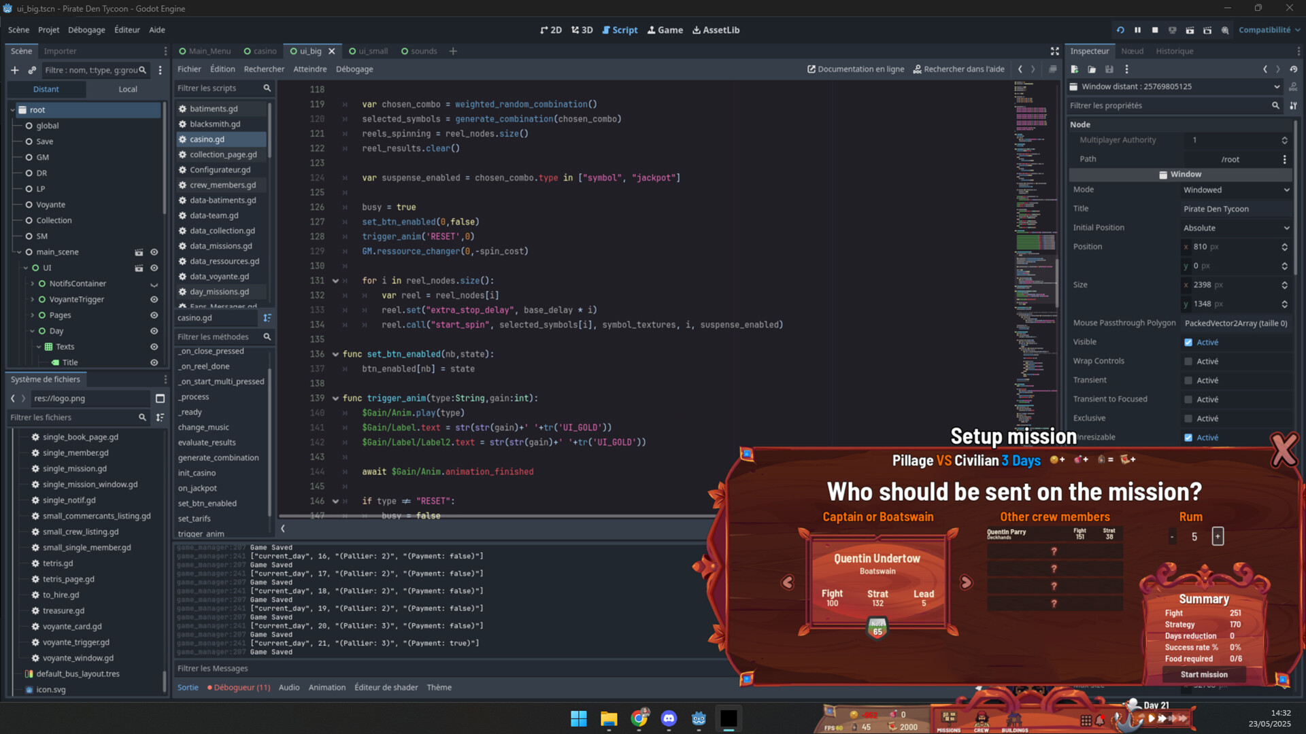This screenshot has width=1306, height=734.
Task: Open the Movie Maker mode icon
Action: click(1225, 30)
